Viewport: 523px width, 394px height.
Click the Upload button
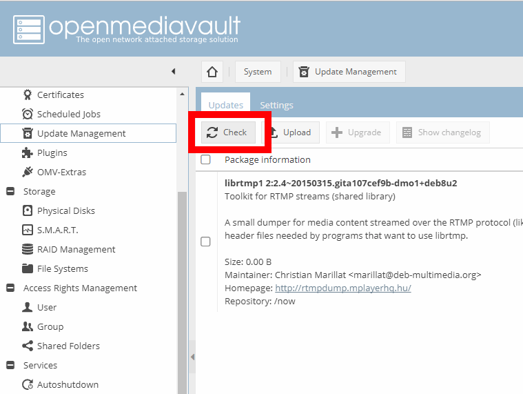point(291,132)
